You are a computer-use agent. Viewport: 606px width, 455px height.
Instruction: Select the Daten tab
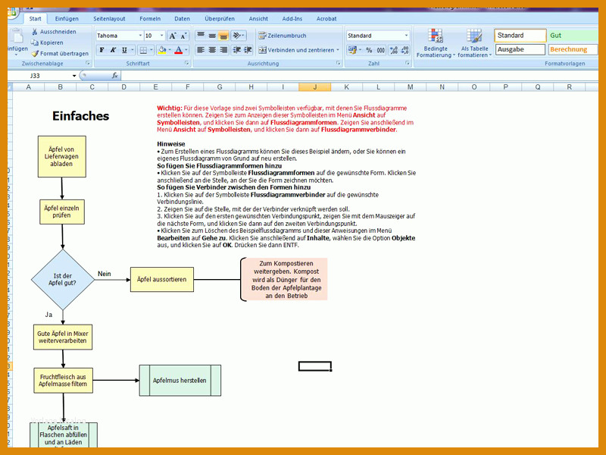pyautogui.click(x=182, y=18)
